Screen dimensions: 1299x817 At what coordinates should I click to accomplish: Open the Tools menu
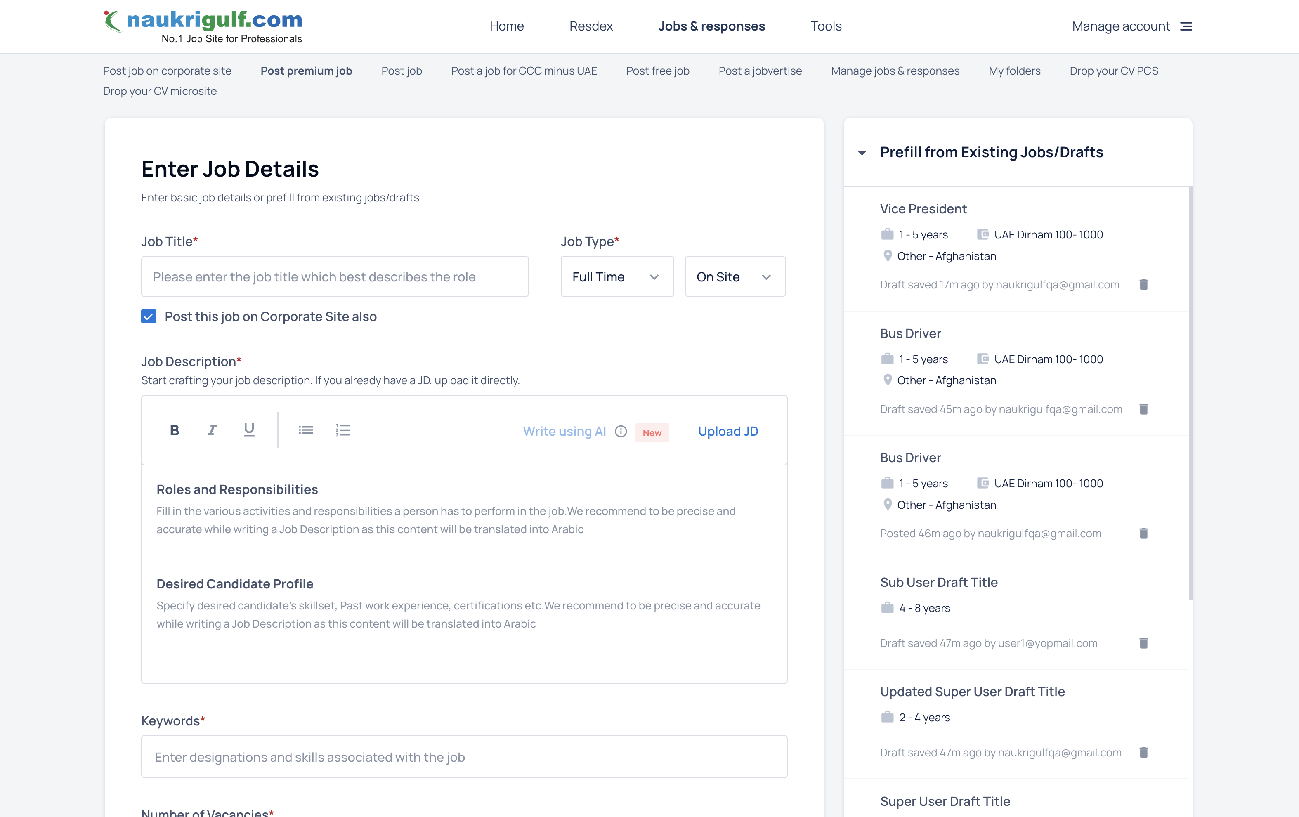click(826, 26)
